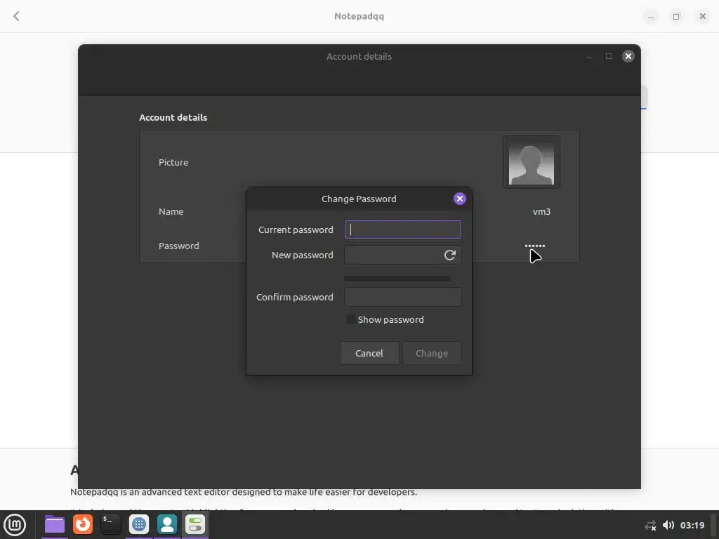Click the Show desktop strip
The height and width of the screenshot is (539, 719).
(714, 525)
